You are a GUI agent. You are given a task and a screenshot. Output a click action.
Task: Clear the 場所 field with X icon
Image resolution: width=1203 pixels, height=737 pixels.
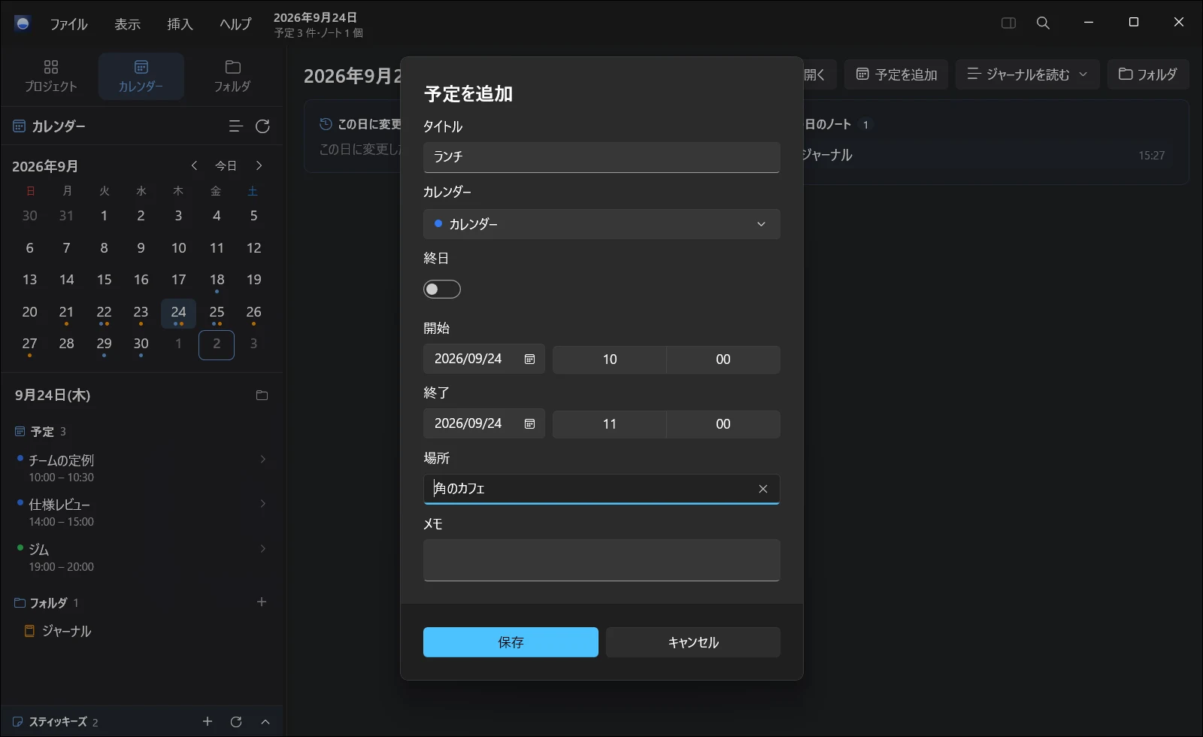(763, 489)
